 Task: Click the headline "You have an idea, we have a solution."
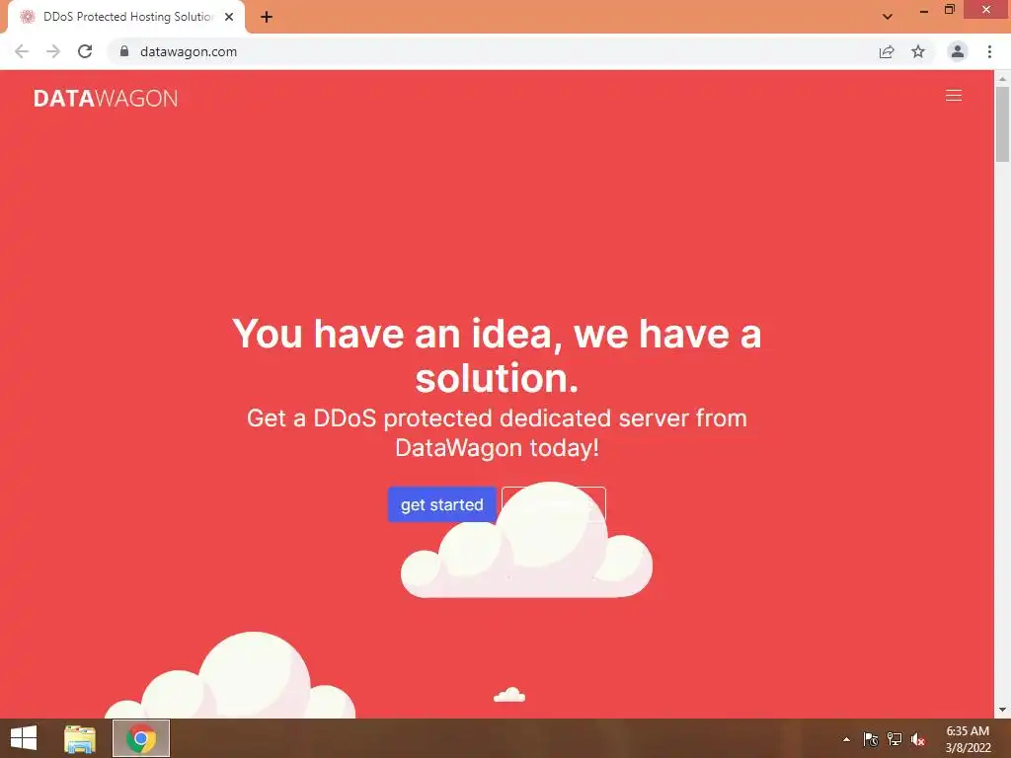(x=497, y=355)
